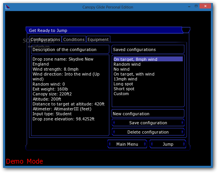Switch to the Configurations tab

(x=45, y=39)
